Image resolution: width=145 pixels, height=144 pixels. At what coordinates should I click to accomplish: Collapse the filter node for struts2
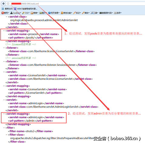4,128
